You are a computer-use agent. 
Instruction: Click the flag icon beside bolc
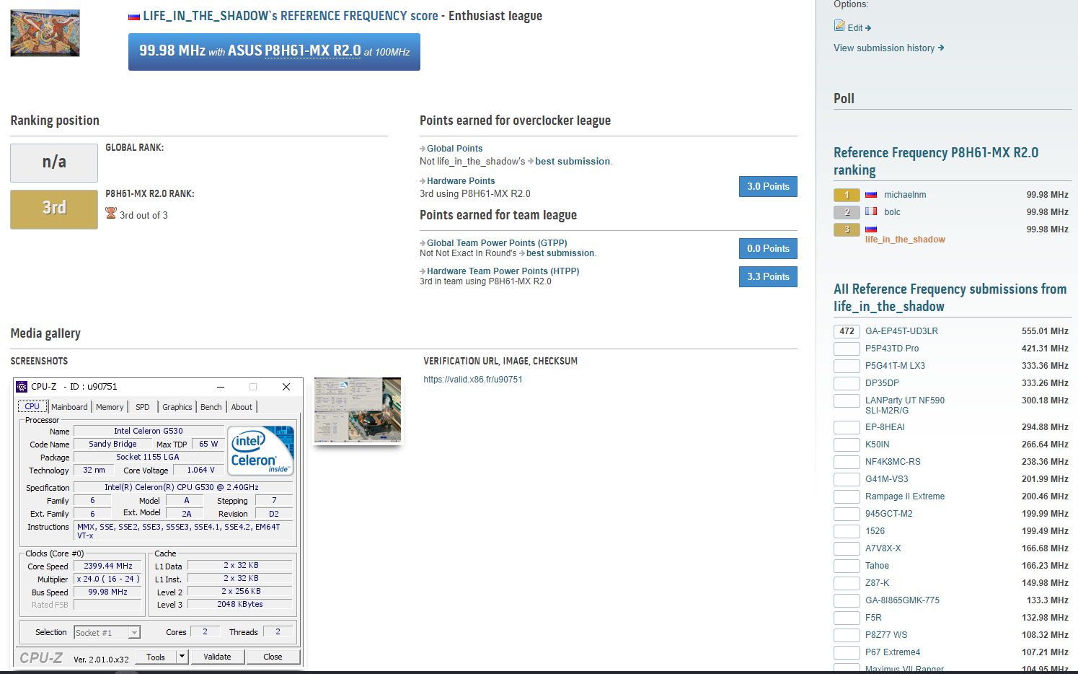pos(871,212)
